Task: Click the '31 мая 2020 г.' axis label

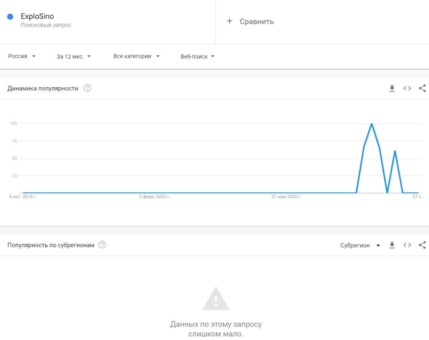Action: tap(286, 197)
